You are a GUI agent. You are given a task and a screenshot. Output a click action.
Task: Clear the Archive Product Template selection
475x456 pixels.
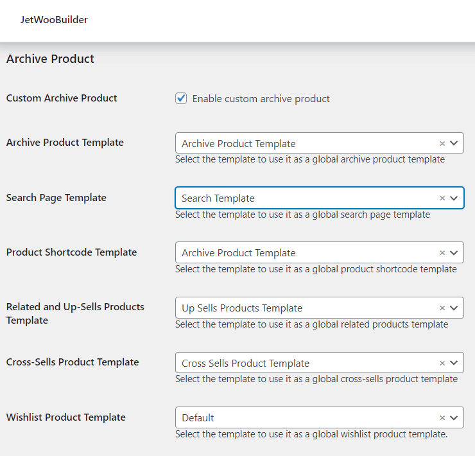(442, 143)
